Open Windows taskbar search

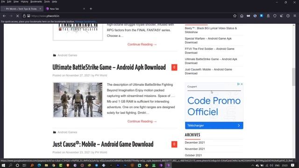point(10,165)
